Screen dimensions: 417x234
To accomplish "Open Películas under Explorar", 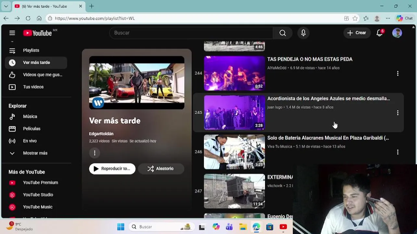I will [x=36, y=129].
